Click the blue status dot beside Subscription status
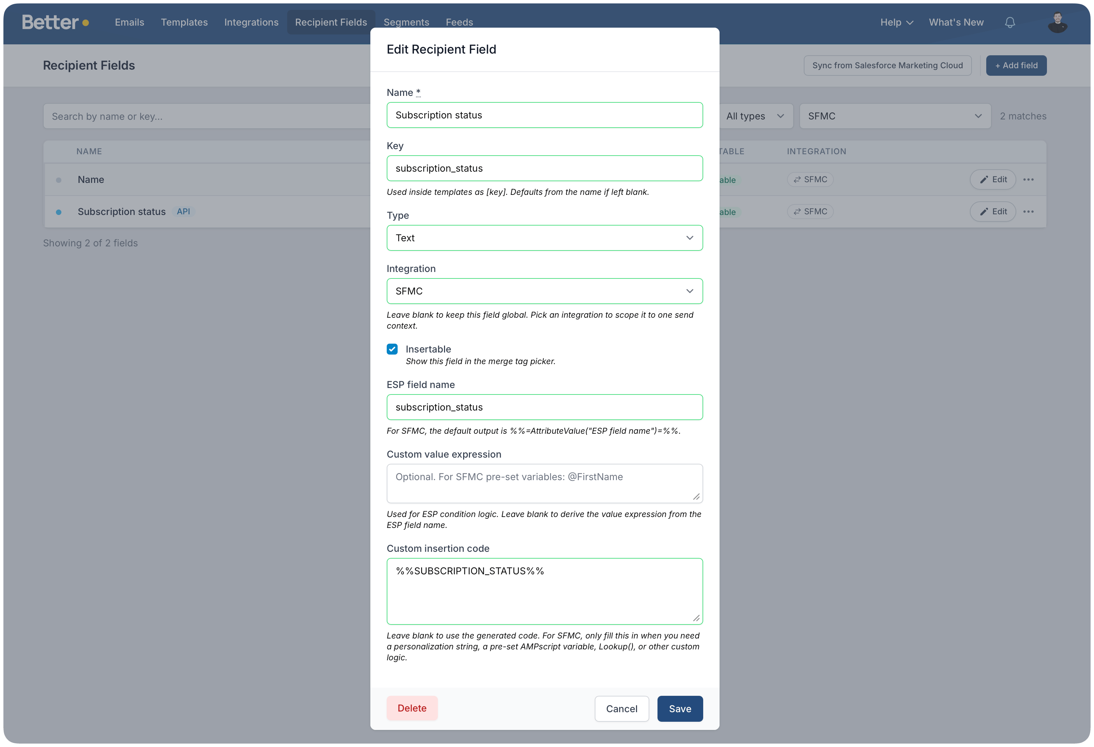The height and width of the screenshot is (747, 1094). [x=58, y=212]
